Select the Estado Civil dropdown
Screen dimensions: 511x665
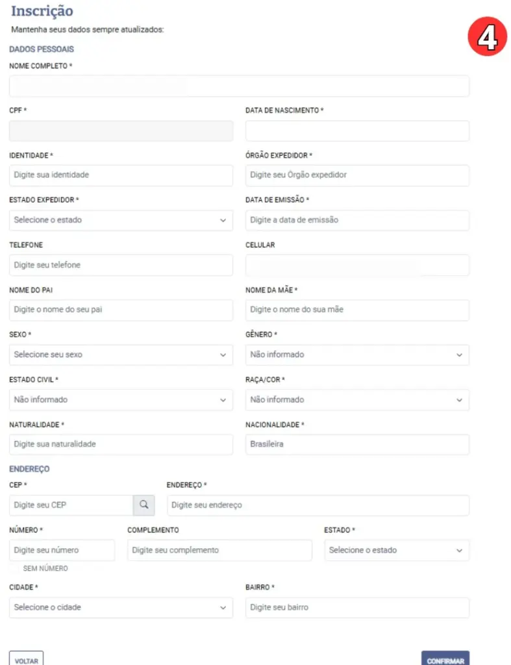tap(121, 400)
